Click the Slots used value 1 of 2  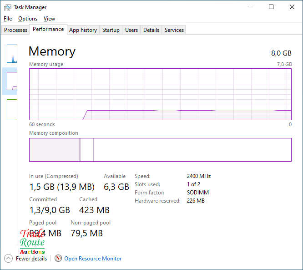click(x=193, y=184)
